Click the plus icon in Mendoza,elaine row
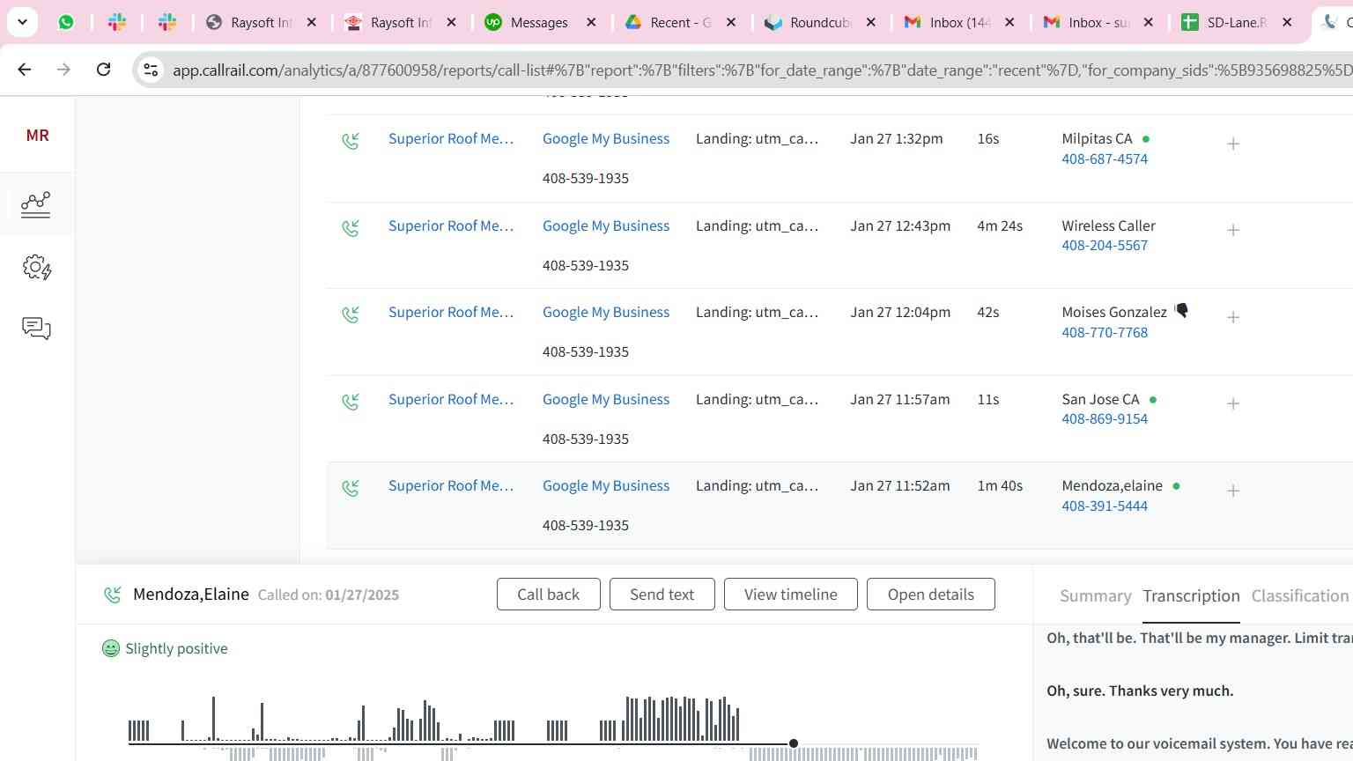The width and height of the screenshot is (1353, 761). 1233,491
